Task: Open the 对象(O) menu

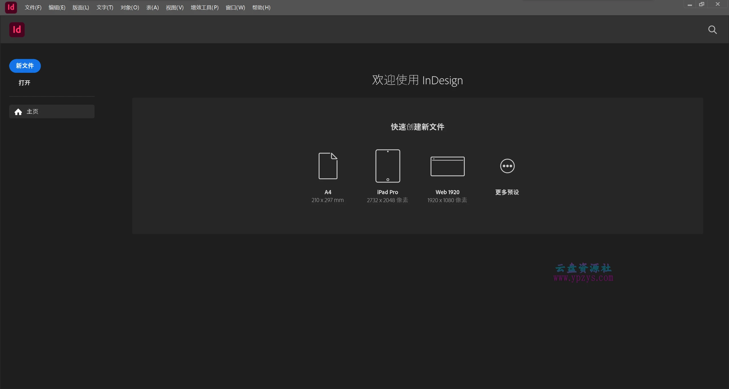Action: tap(130, 7)
